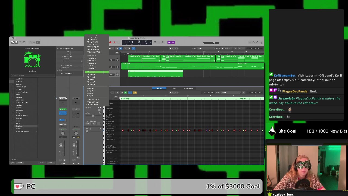
Task: Open the Drag mode menu showing No Overlap
Action: (227, 48)
